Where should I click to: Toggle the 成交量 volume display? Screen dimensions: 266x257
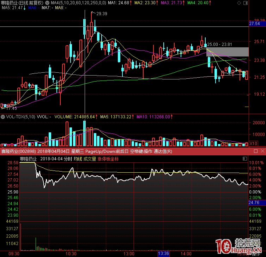[x=90, y=159]
